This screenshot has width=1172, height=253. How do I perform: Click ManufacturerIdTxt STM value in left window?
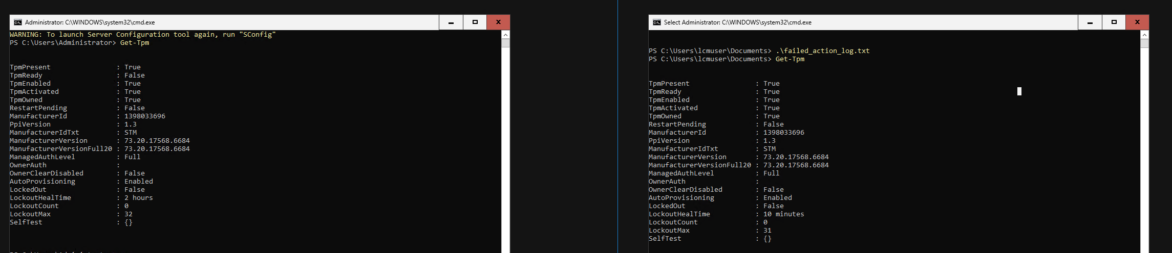(x=131, y=133)
